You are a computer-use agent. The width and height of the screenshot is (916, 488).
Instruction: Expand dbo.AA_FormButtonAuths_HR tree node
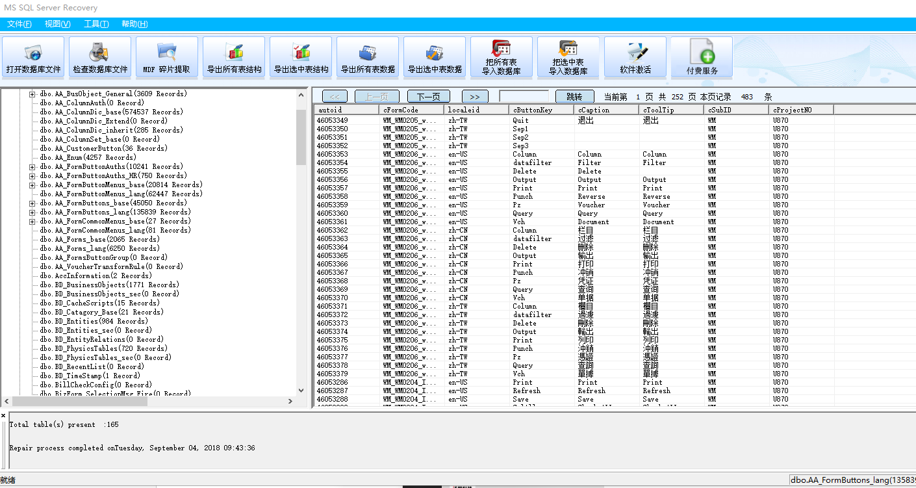pyautogui.click(x=32, y=175)
